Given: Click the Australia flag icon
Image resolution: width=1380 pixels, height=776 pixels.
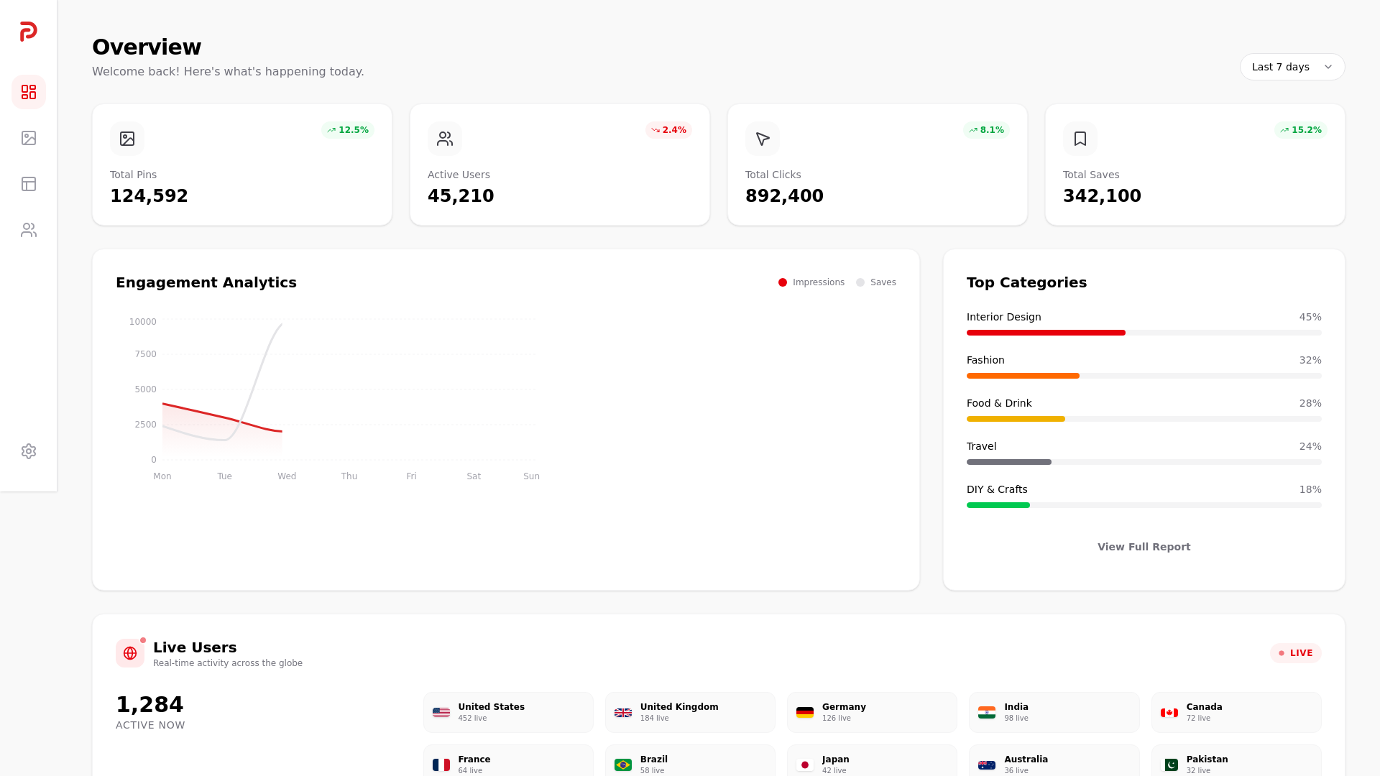Looking at the screenshot, I should pos(987,765).
